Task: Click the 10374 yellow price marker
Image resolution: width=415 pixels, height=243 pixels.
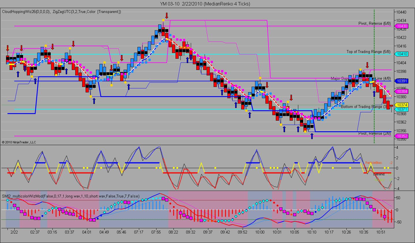Action: [401, 105]
